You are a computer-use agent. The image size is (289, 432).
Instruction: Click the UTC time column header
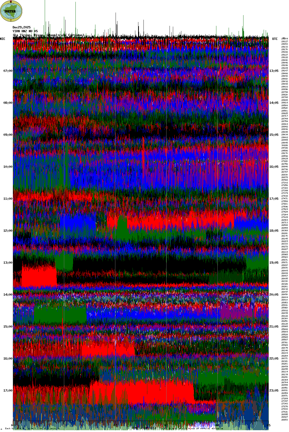(x=275, y=39)
